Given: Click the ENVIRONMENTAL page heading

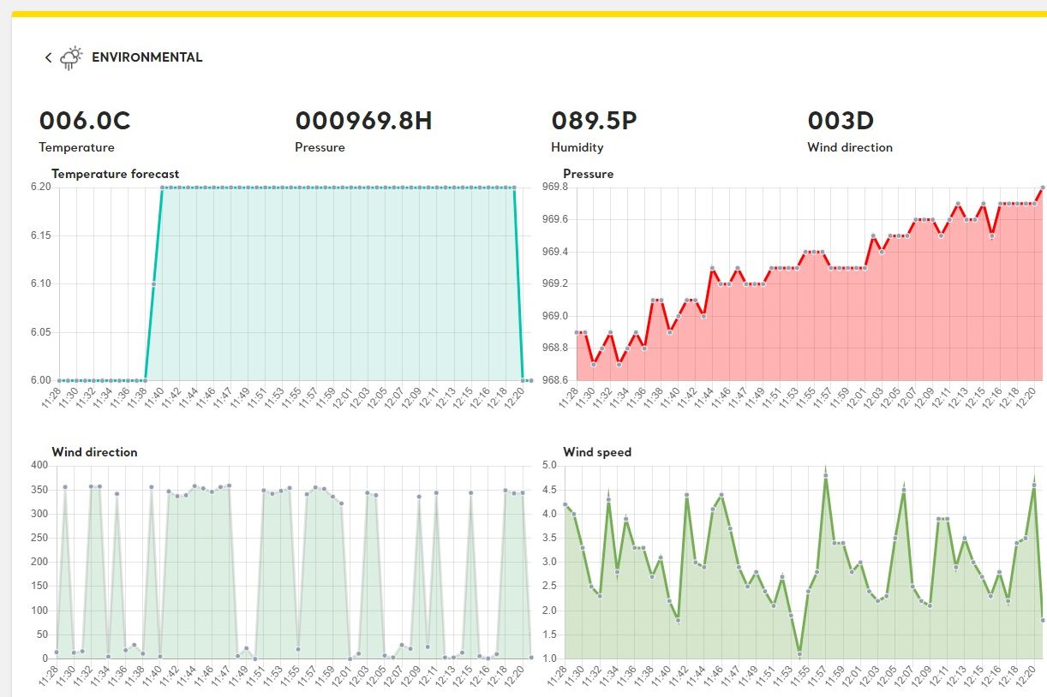Looking at the screenshot, I should (x=147, y=57).
